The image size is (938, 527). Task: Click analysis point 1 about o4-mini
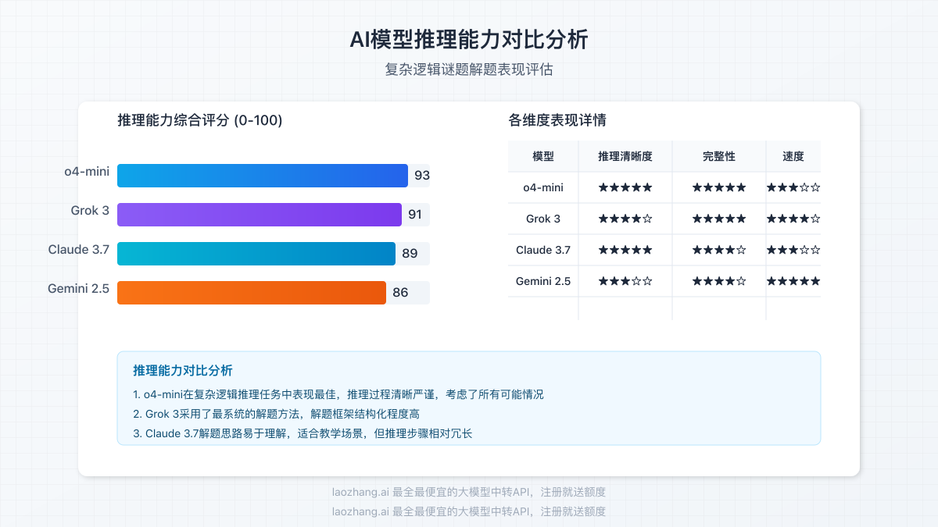338,394
